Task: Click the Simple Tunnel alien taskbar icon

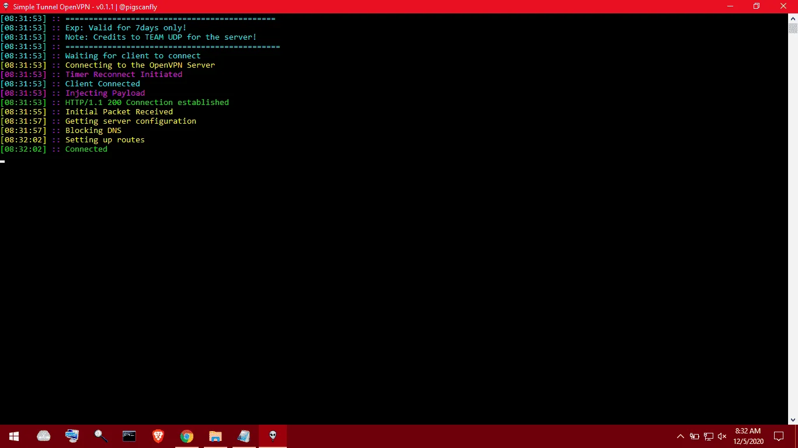Action: [x=273, y=436]
